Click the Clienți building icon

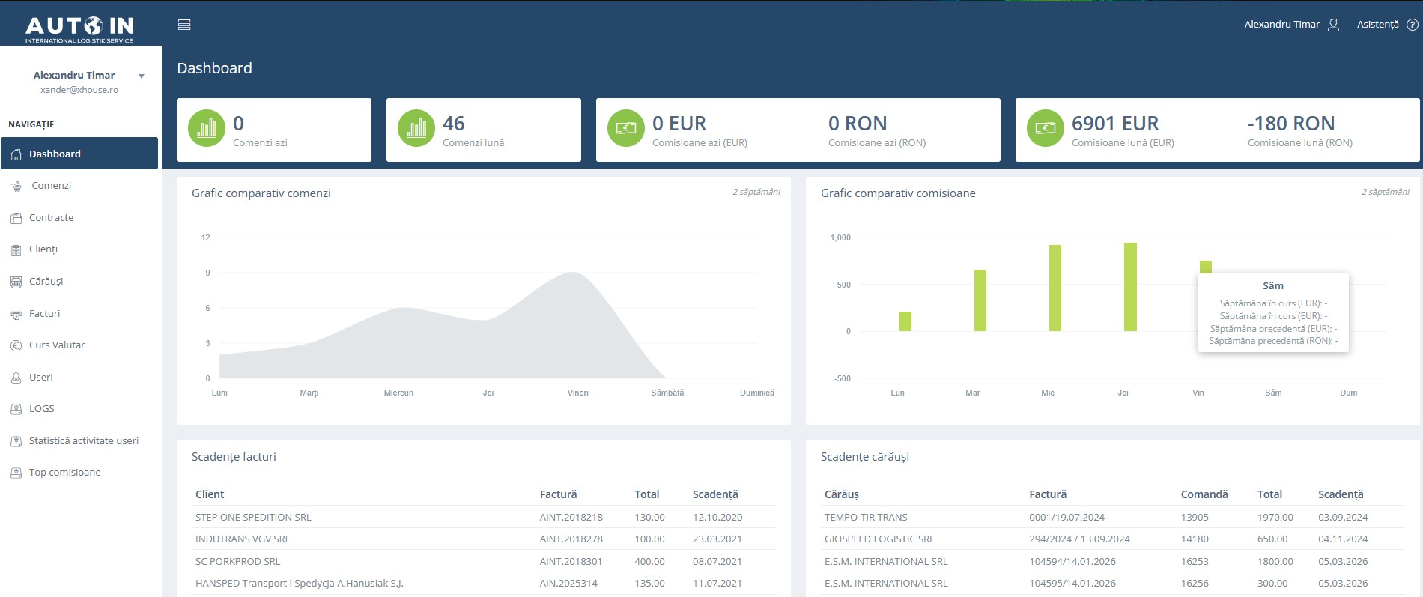pos(16,250)
